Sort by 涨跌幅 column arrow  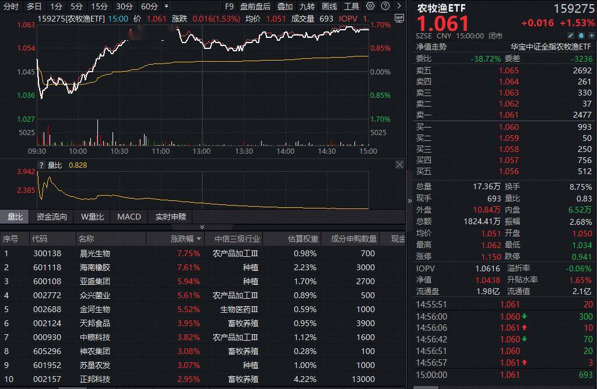(199, 239)
